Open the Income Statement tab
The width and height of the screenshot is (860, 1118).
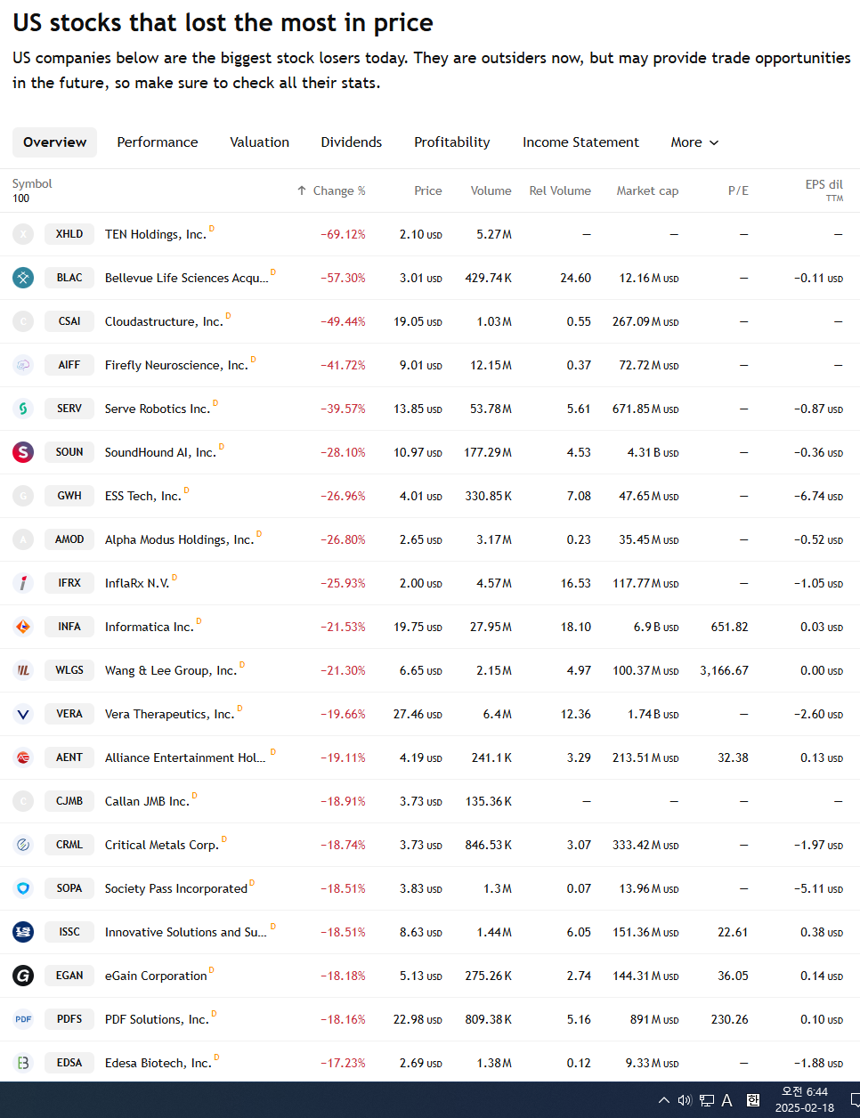(x=580, y=142)
